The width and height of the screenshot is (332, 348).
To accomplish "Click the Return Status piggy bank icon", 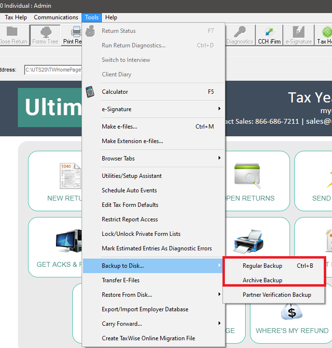I will click(90, 31).
